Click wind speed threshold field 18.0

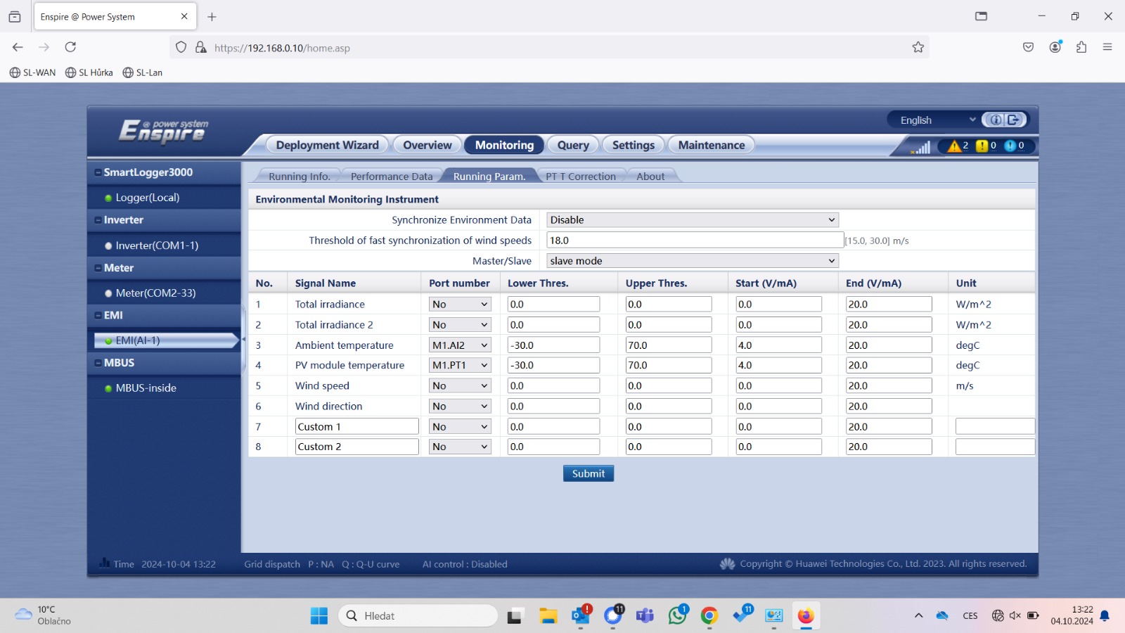click(x=695, y=240)
